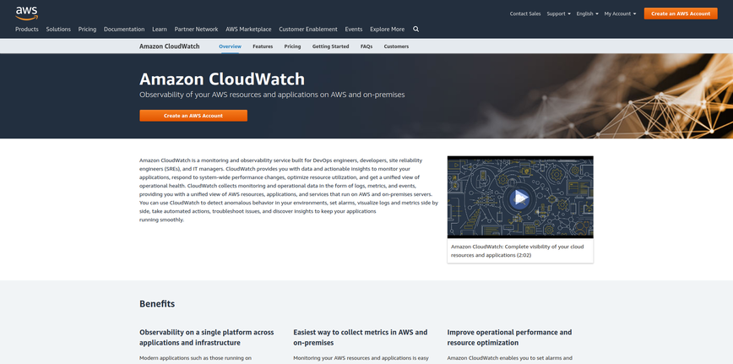Open the search magnifier icon
Image resolution: width=733 pixels, height=364 pixels.
[x=415, y=29]
